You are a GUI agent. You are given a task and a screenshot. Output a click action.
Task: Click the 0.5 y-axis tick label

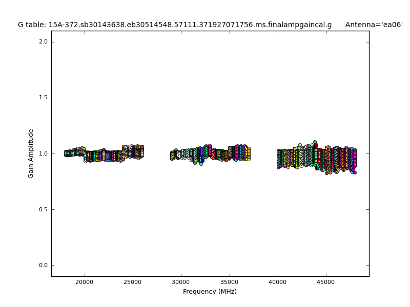tap(43, 209)
